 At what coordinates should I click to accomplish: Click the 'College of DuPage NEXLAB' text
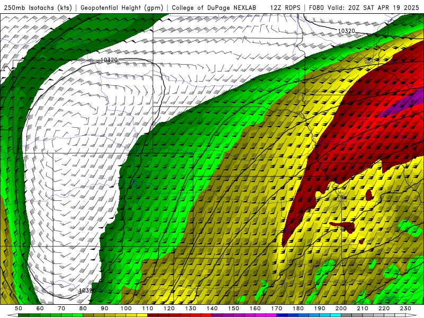pos(214,8)
